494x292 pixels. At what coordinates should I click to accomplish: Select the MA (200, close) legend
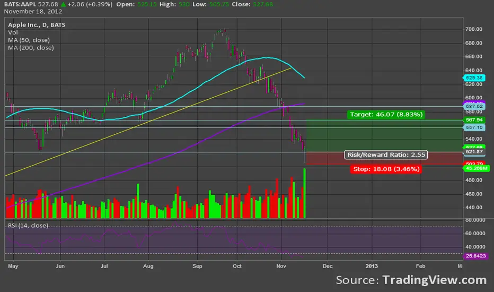(x=31, y=48)
